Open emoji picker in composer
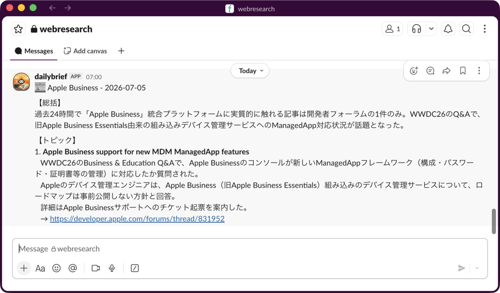This screenshot has width=500, height=293. [57, 268]
